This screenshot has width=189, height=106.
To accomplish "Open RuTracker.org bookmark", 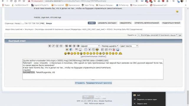I will point(122,5).
